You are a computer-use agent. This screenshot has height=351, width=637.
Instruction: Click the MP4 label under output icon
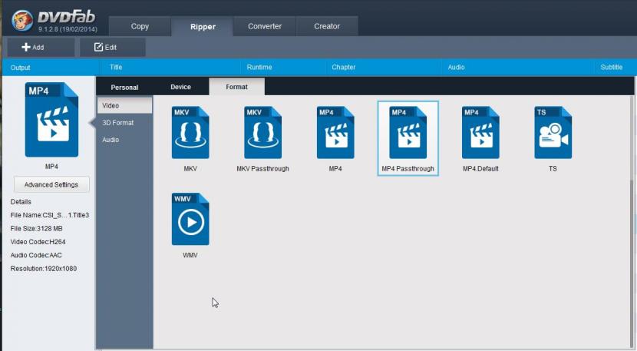click(51, 167)
